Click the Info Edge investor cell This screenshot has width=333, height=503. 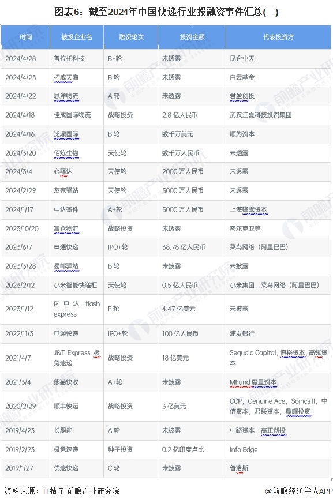point(278,450)
